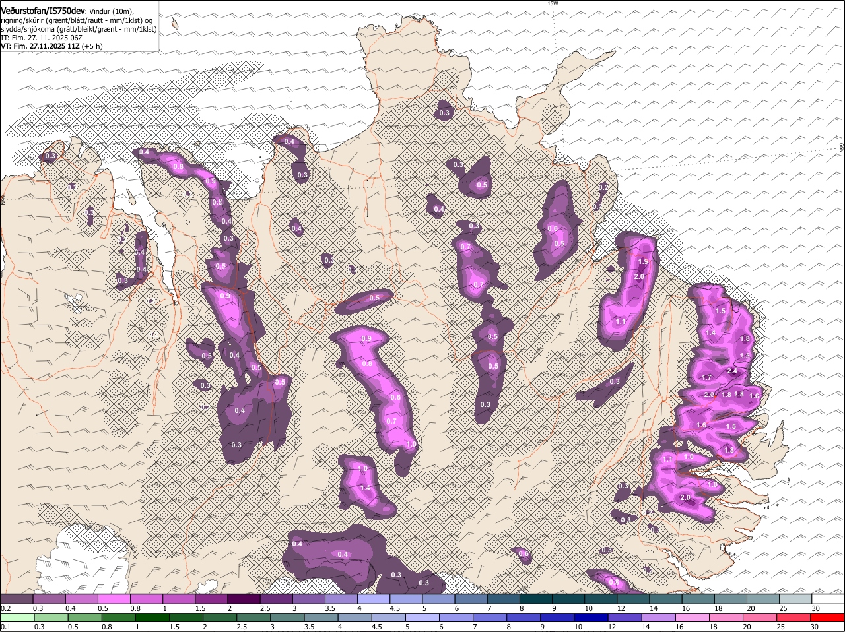Pick the bright red bottom-row swatch labeled 30
845x632 pixels.
pyautogui.click(x=827, y=618)
